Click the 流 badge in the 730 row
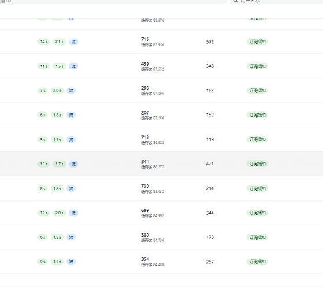 tap(71, 188)
